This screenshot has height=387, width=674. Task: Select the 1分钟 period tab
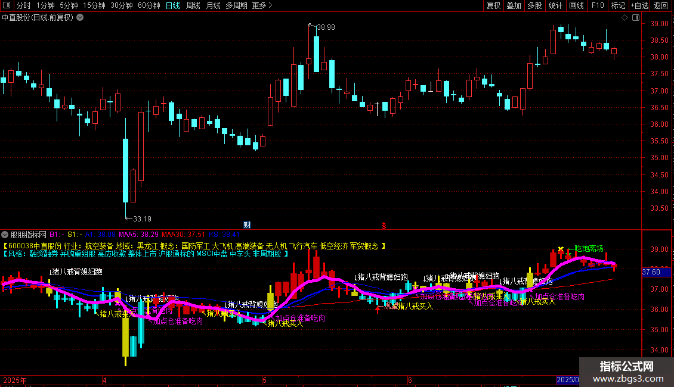(45, 5)
